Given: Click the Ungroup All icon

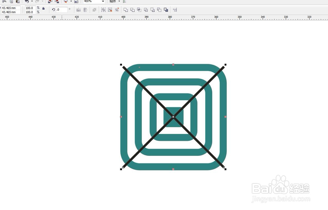Looking at the screenshot, I should 117,10.
